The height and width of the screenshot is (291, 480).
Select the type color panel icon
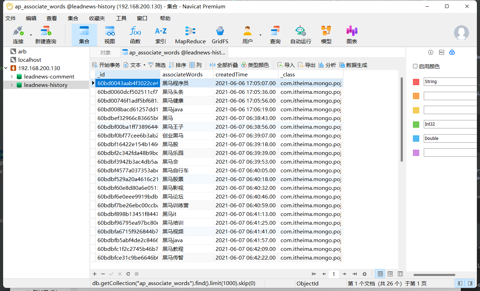(x=452, y=52)
